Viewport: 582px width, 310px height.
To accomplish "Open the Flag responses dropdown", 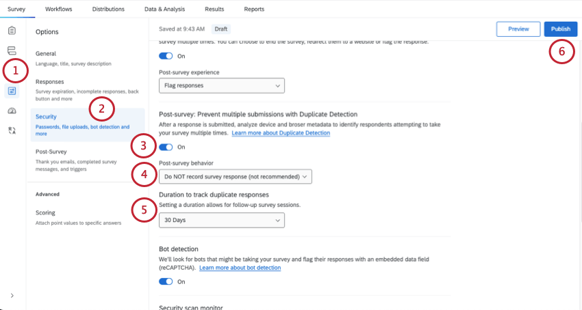I will coord(222,85).
